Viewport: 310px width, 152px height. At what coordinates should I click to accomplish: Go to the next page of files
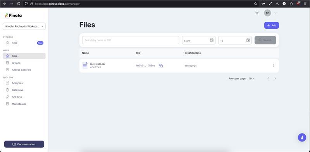275,78
